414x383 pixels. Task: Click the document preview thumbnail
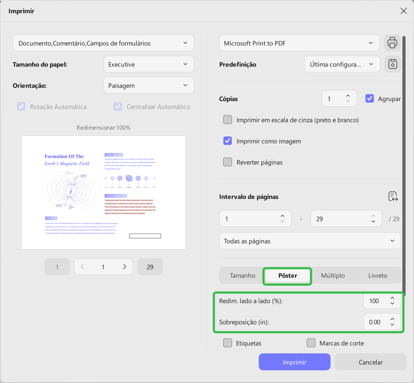click(x=103, y=193)
